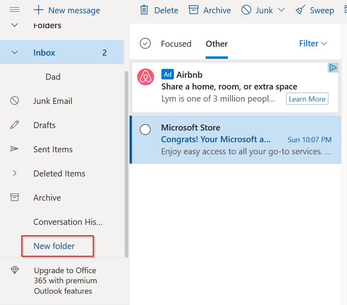Switch to the Focused tab
Viewport: 347px width, 305px height.
point(176,44)
